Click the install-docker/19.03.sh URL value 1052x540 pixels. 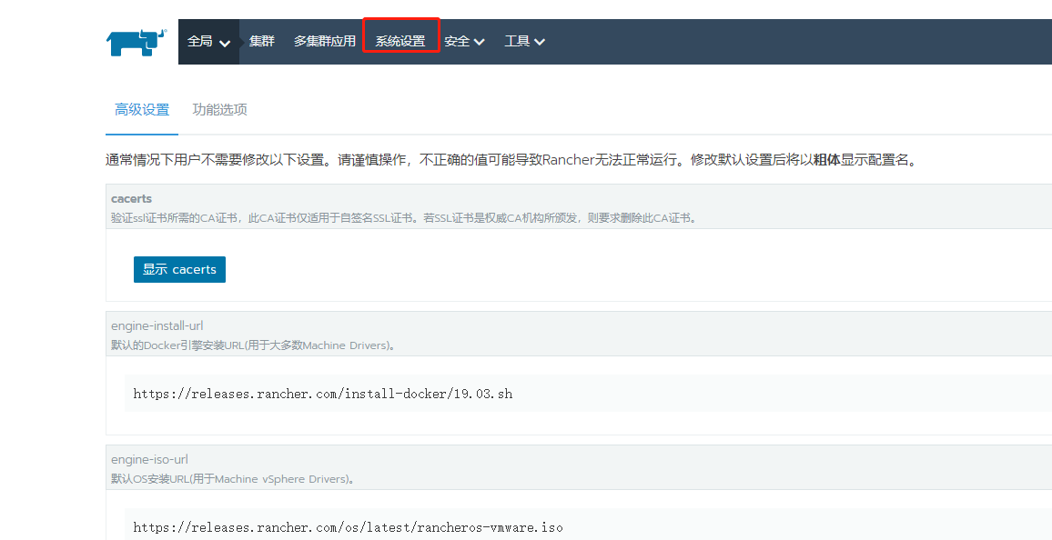tap(323, 394)
